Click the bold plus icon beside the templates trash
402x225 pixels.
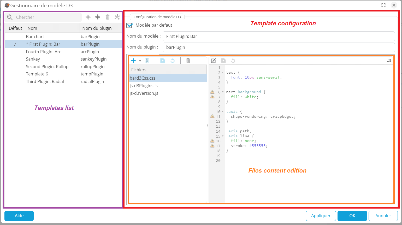click(98, 17)
